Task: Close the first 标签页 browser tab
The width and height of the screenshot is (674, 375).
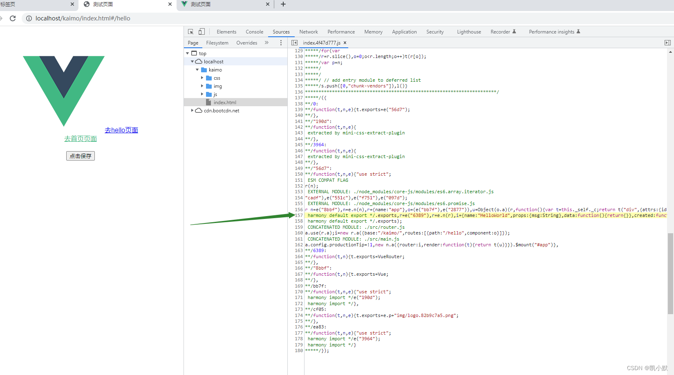Action: (x=72, y=4)
